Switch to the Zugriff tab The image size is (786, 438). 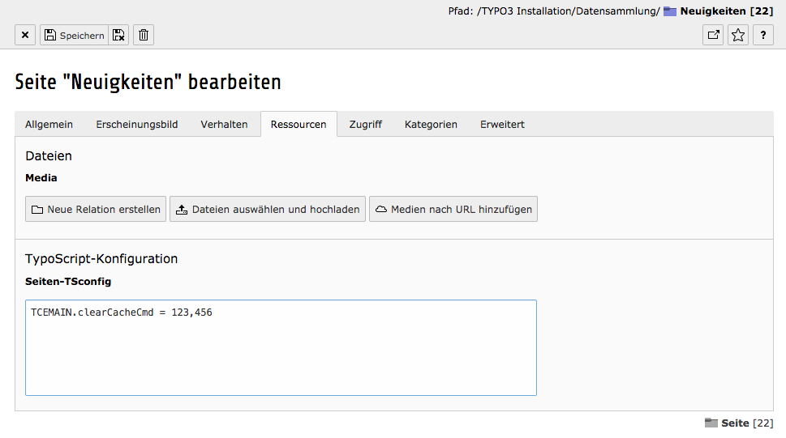(x=366, y=124)
